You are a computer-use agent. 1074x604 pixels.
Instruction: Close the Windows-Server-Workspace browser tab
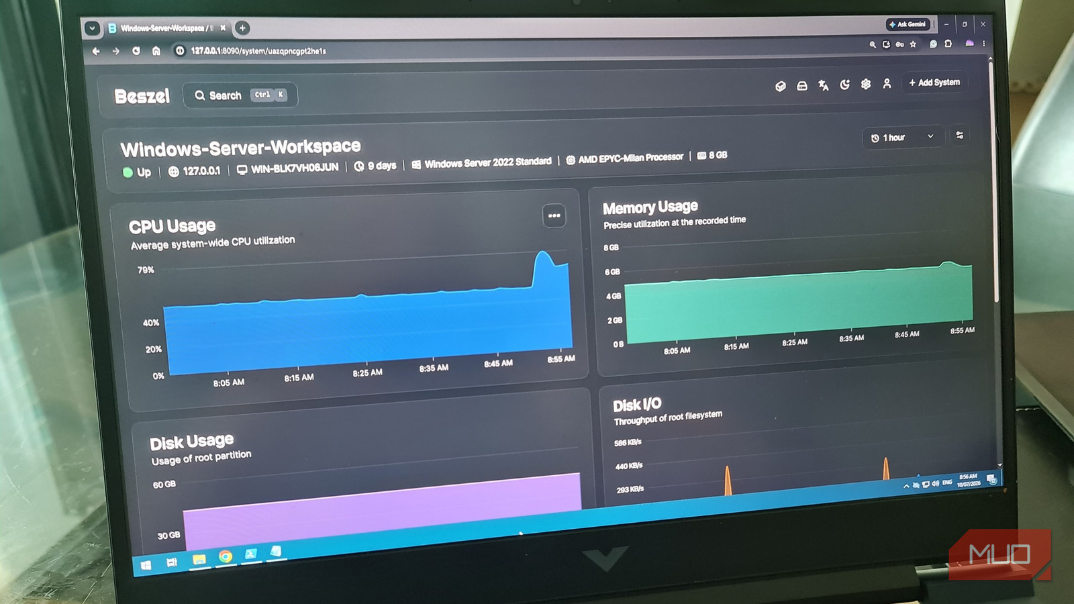(x=223, y=28)
